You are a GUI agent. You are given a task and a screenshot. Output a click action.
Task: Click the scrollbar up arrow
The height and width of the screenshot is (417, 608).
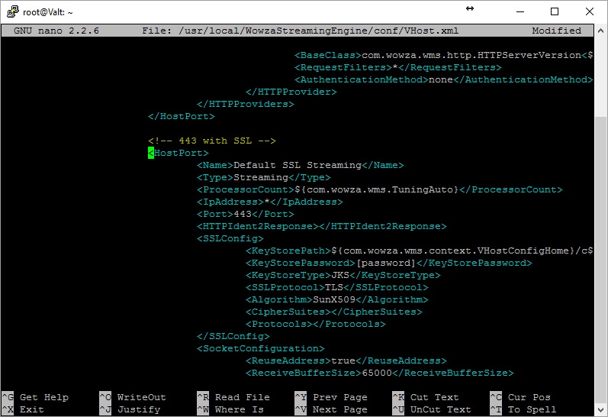coord(600,31)
